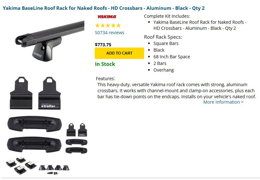Open the Yakima BaseLine Roof Rack title link
Viewport: 260px width, 180px height.
tap(104, 8)
